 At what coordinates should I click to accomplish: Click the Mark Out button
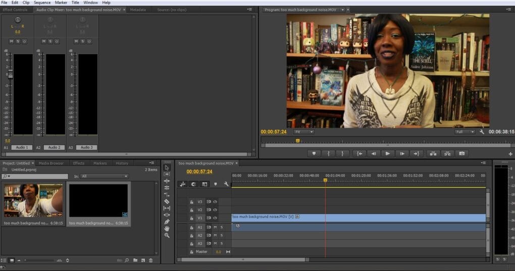342,153
